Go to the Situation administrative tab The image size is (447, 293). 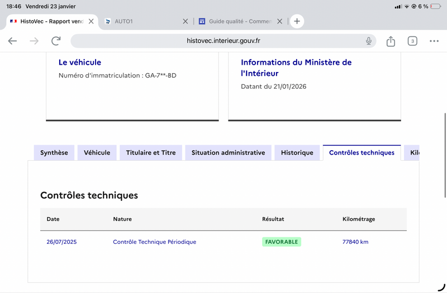click(228, 153)
